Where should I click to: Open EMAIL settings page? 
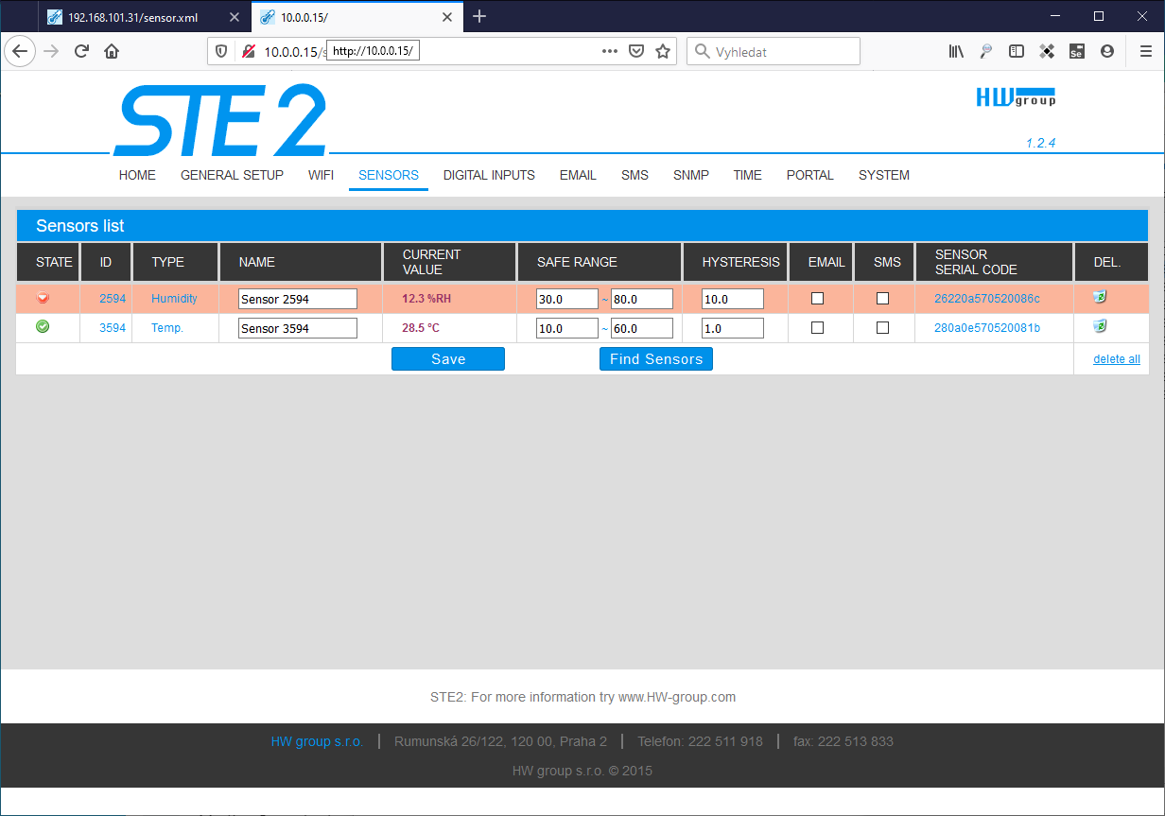578,175
